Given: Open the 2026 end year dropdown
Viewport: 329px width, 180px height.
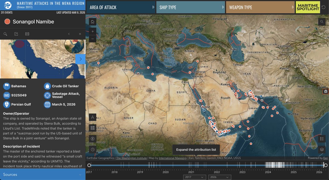Looking at the screenshot, I should [220, 177].
